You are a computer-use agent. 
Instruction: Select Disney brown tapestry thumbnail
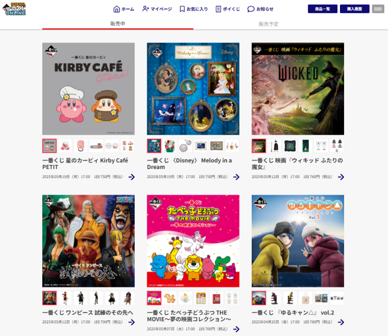[217, 146]
